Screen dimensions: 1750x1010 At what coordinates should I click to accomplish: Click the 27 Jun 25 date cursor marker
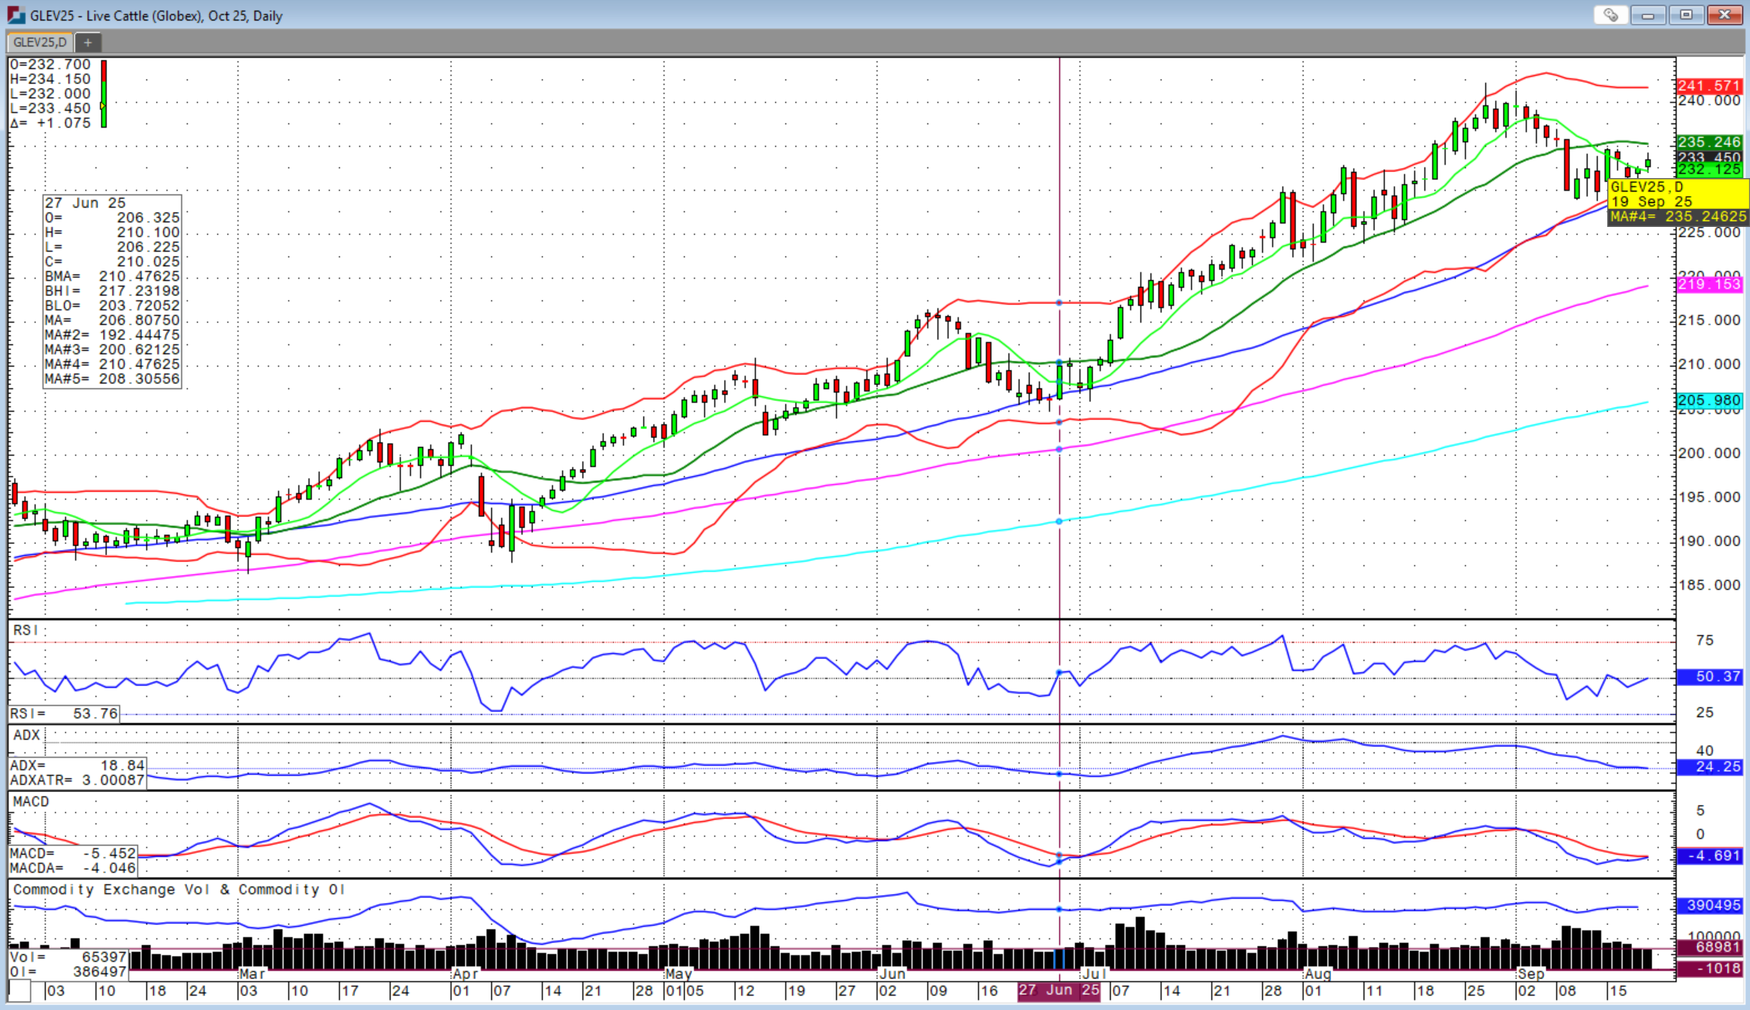click(x=1059, y=990)
